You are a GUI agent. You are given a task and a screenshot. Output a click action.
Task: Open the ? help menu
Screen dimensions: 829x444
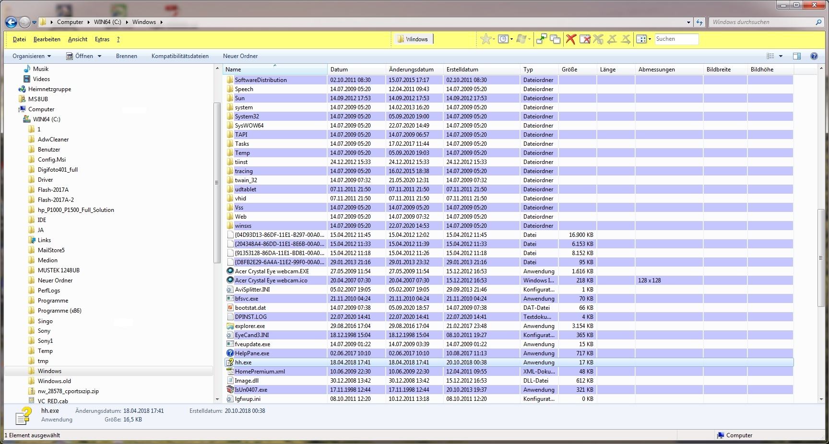[118, 39]
